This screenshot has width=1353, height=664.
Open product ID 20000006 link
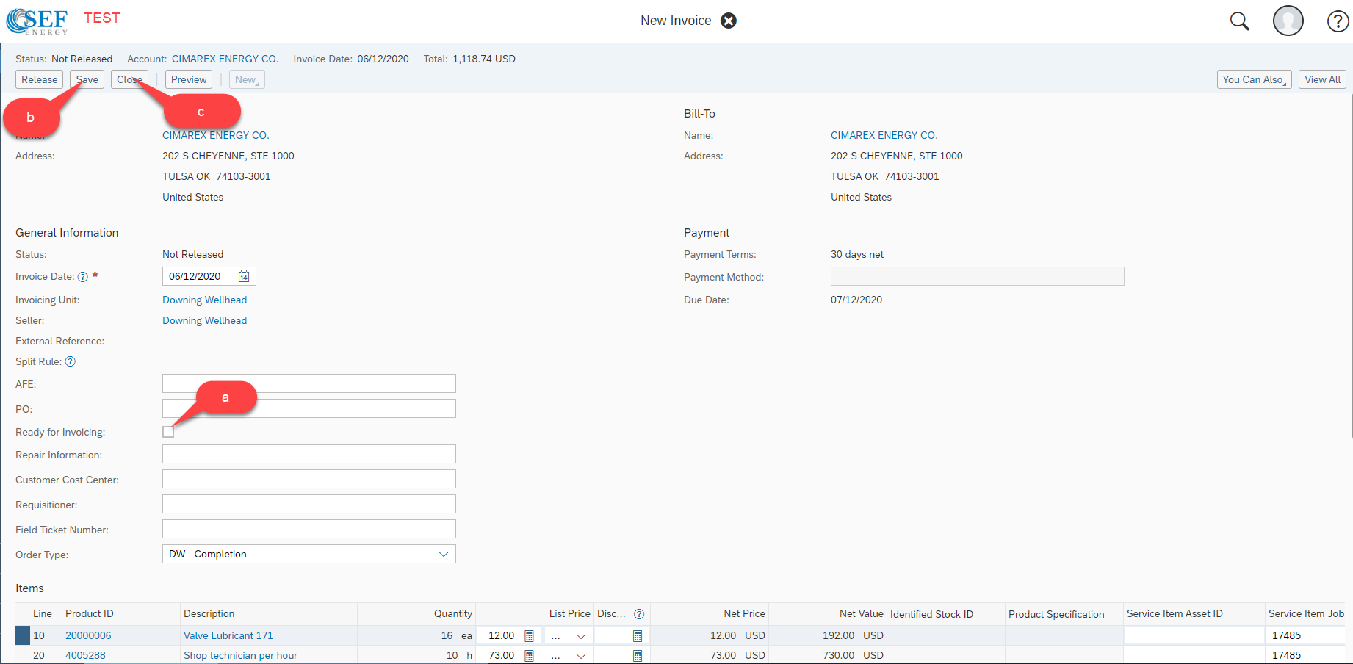[88, 635]
